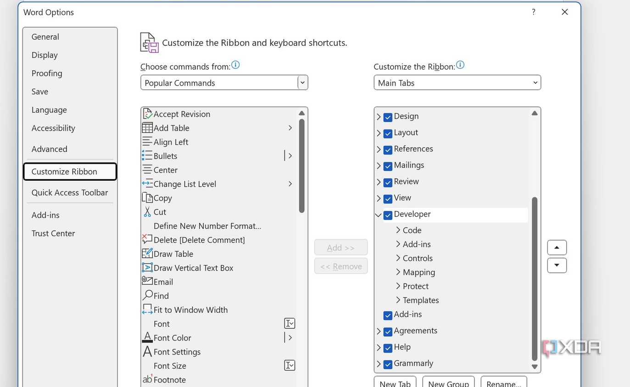630x387 pixels.
Task: Move selected tab down with arrow button
Action: pyautogui.click(x=557, y=265)
